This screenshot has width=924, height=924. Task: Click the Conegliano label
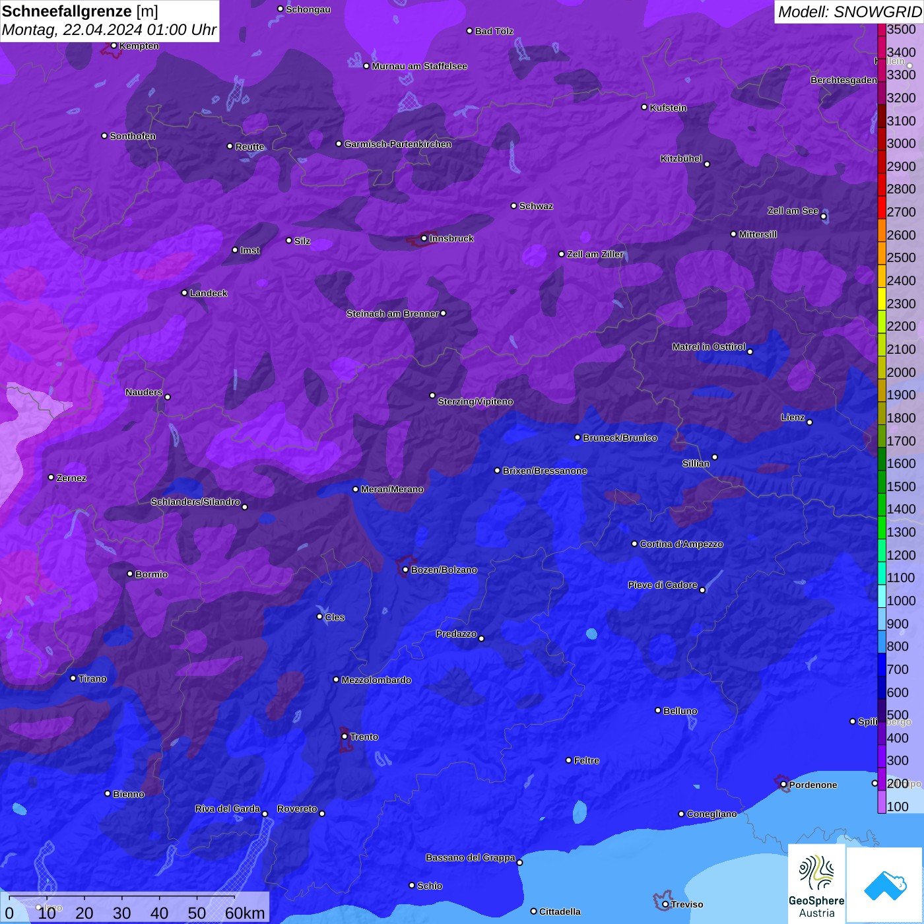coord(711,814)
